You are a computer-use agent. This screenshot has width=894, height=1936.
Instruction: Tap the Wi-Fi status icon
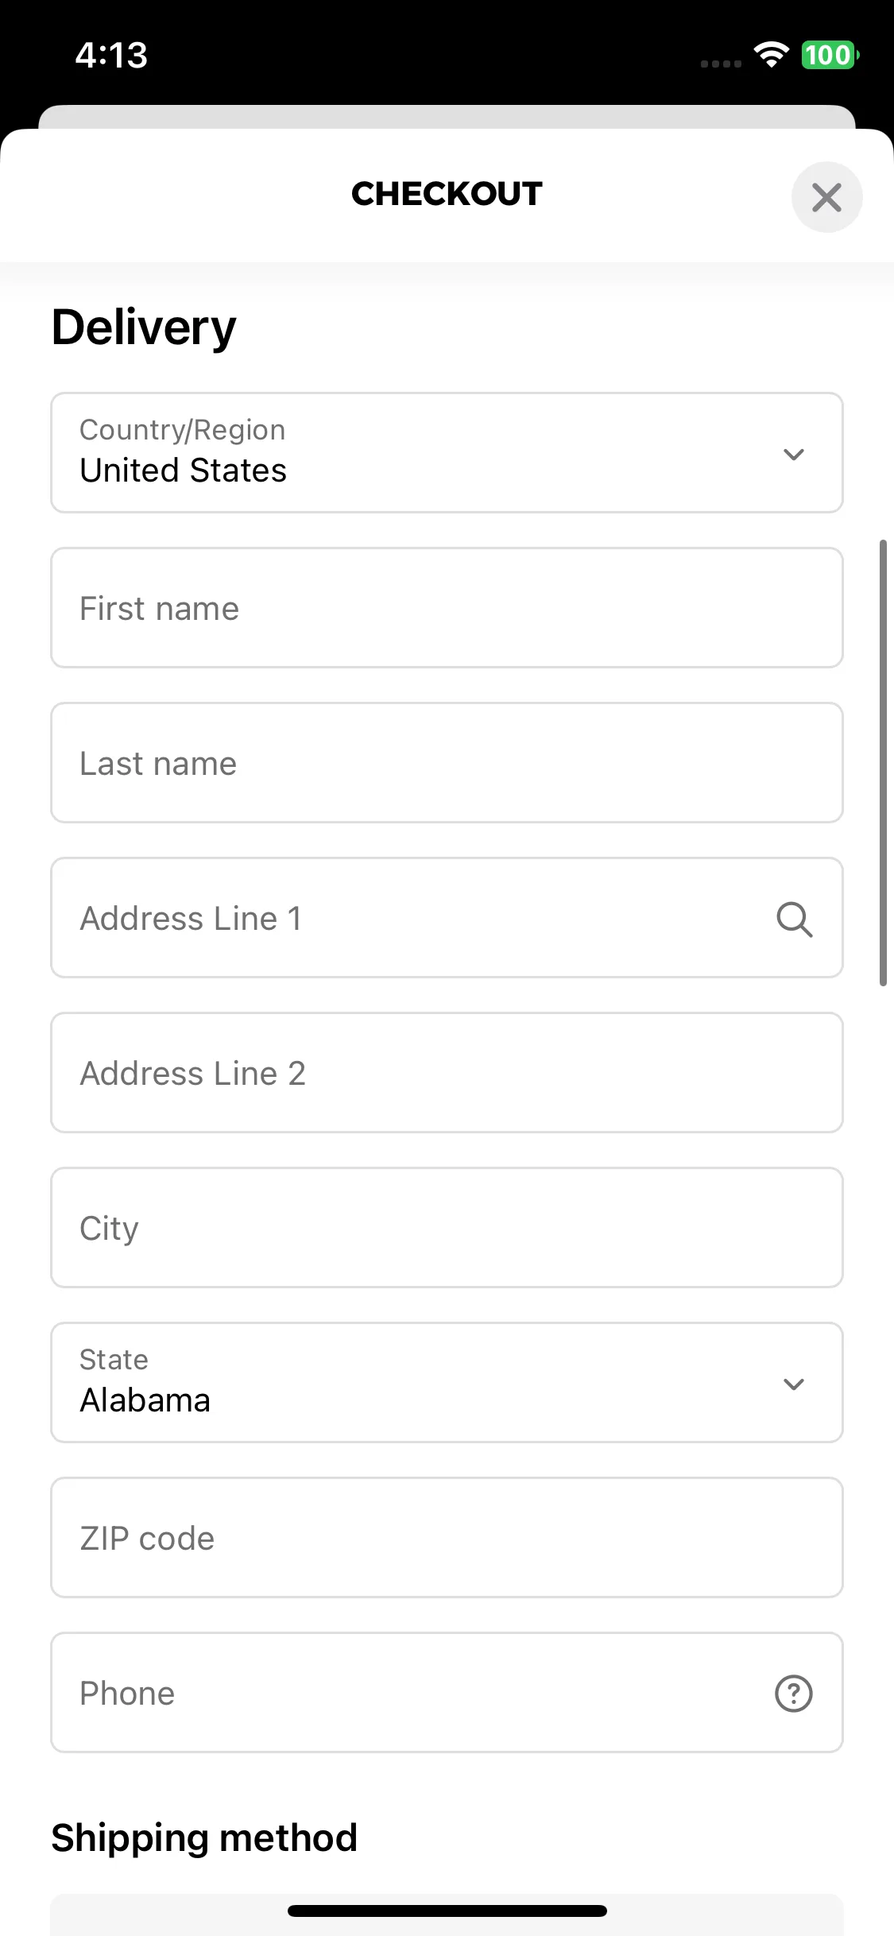(771, 55)
